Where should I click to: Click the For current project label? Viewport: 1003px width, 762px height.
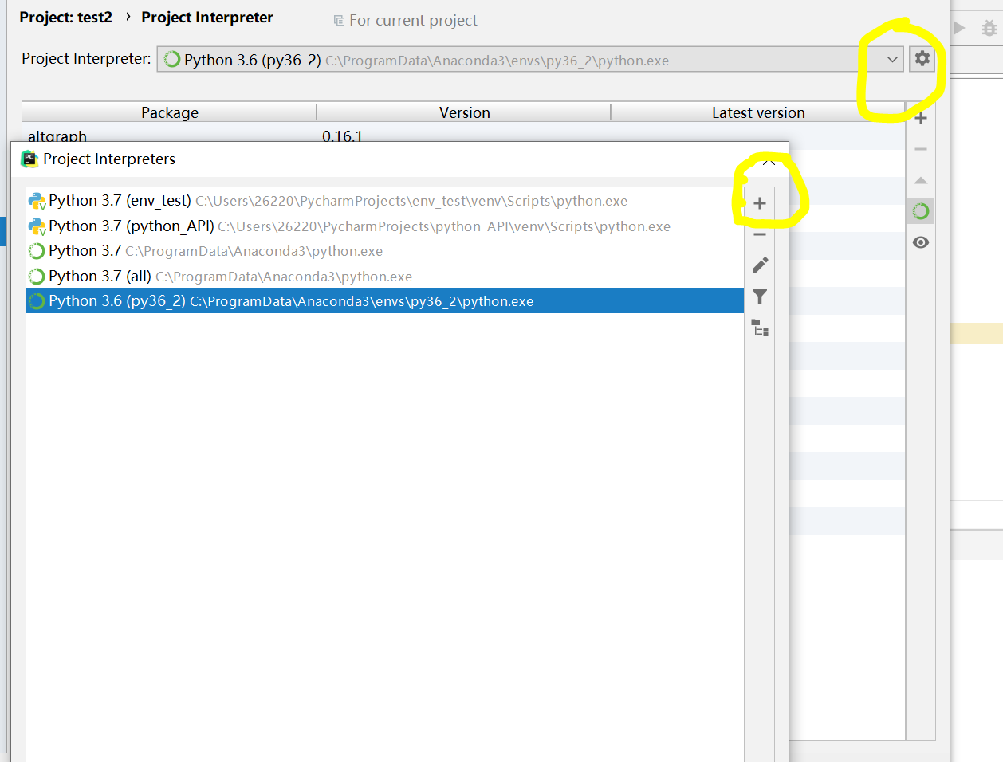point(413,21)
